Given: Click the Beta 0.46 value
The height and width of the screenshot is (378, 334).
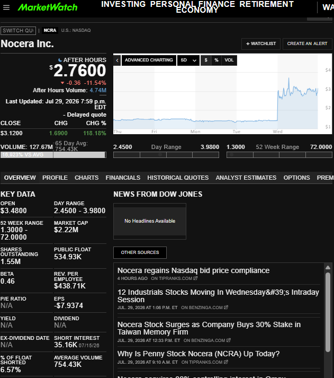Looking at the screenshot, I should click(x=7, y=281).
